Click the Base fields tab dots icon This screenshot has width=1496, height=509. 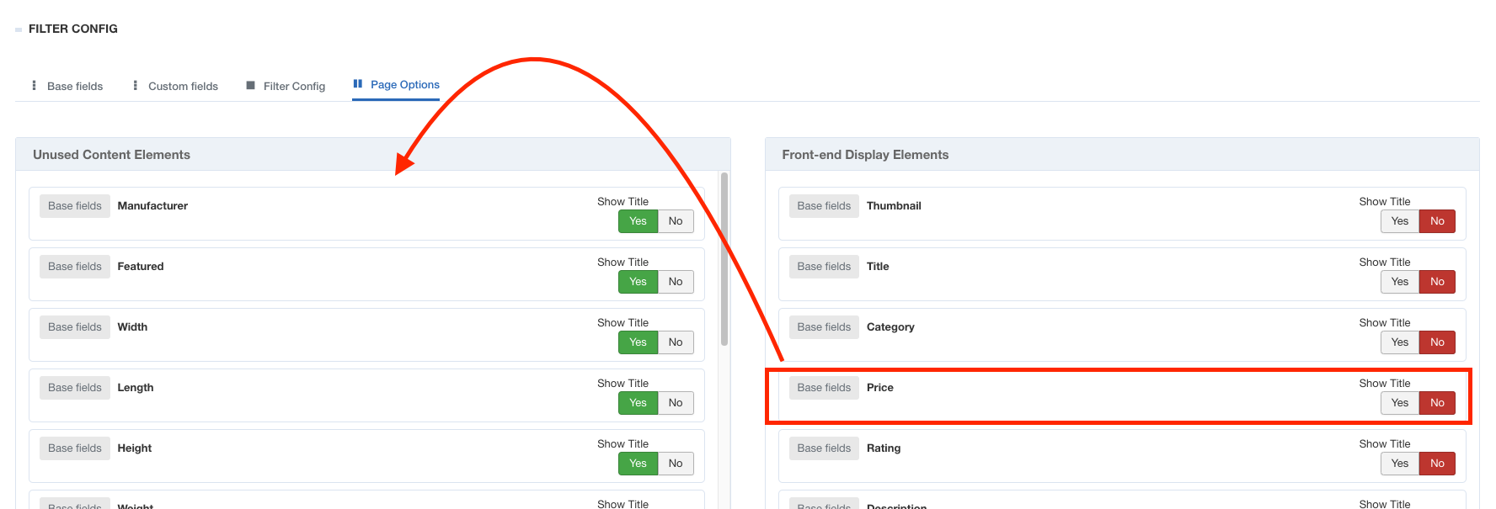[34, 86]
